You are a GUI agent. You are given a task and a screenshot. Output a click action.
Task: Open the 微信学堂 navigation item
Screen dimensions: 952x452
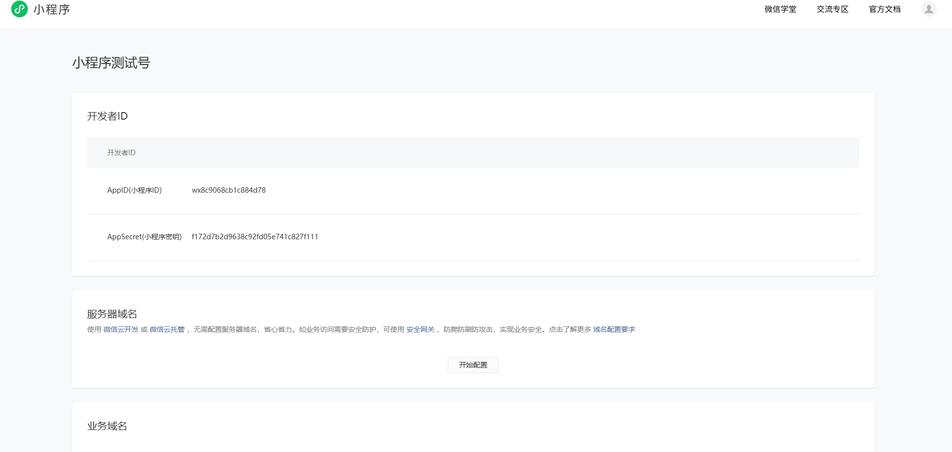coord(780,9)
